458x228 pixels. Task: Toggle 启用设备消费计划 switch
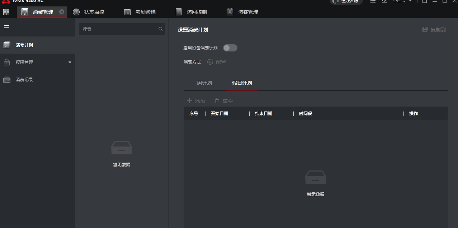point(230,48)
